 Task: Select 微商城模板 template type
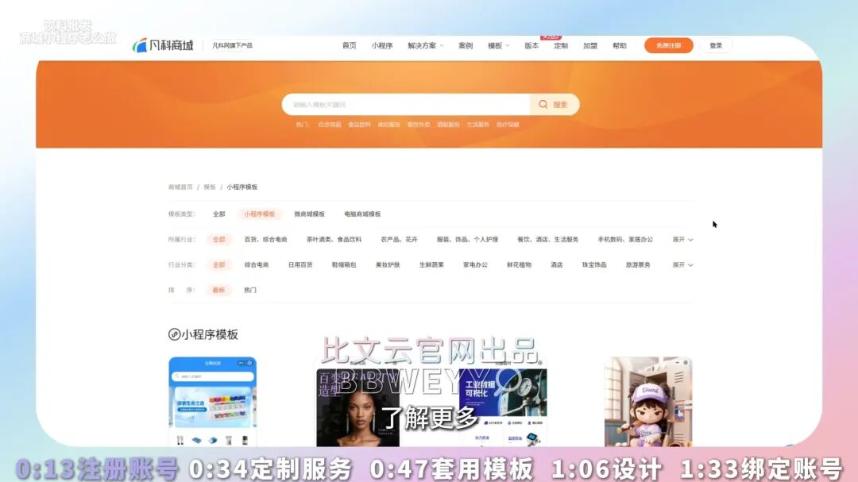309,214
